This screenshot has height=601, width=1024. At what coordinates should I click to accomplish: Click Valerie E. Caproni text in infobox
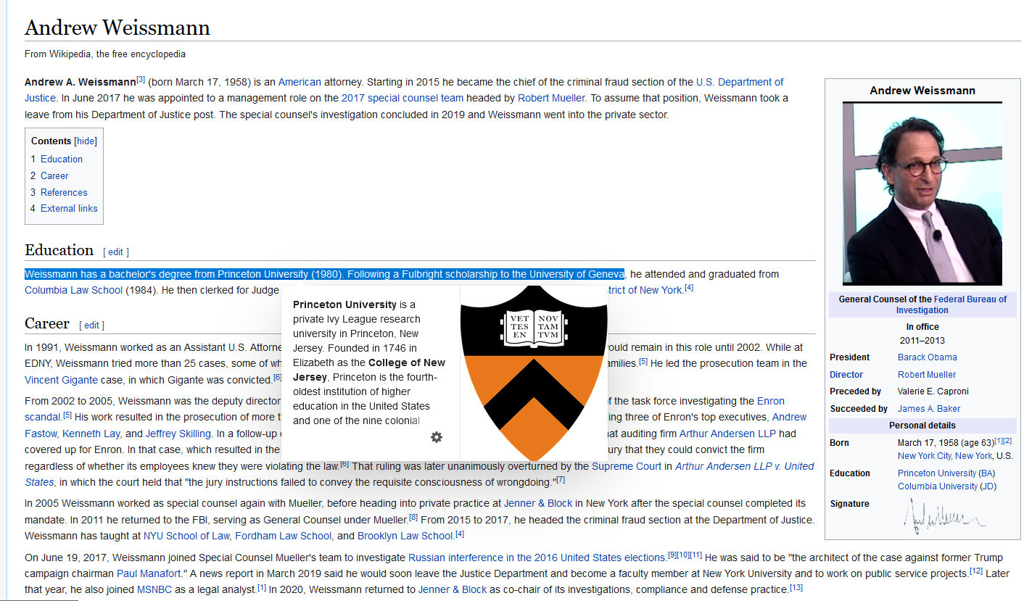tap(933, 391)
